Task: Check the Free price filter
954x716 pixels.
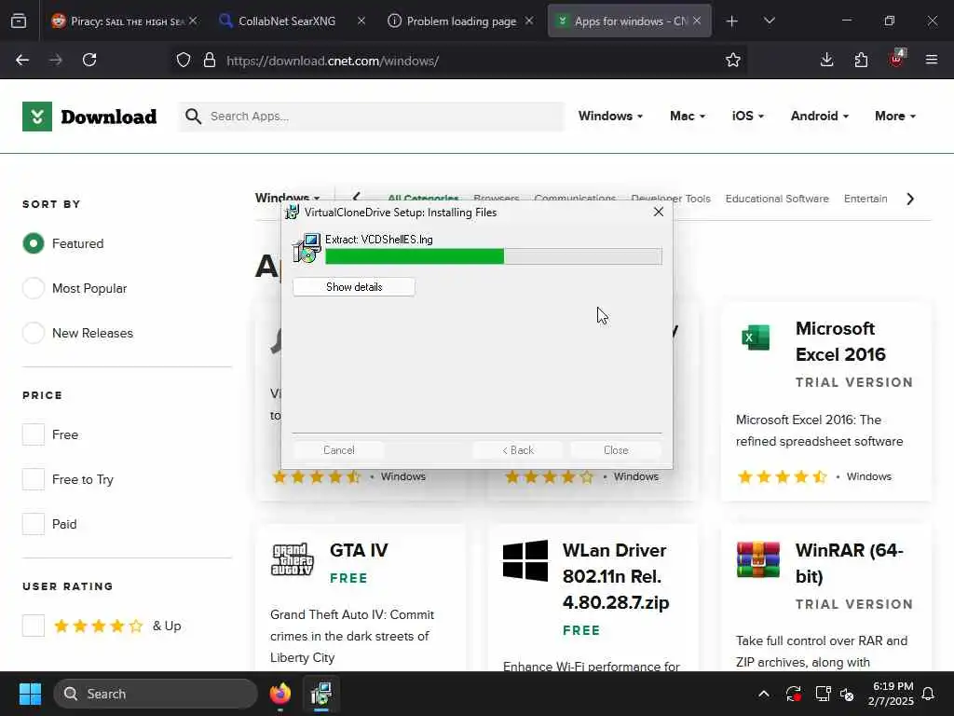Action: (x=34, y=434)
